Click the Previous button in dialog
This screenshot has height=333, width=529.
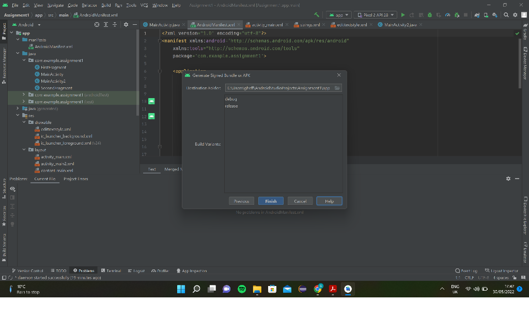tap(242, 201)
